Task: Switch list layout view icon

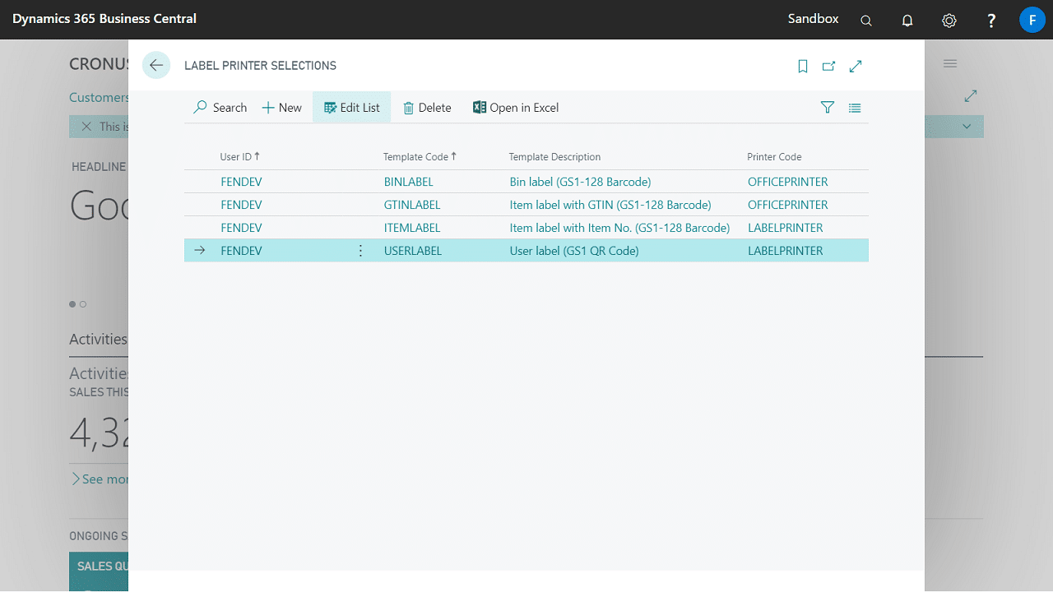Action: pyautogui.click(x=855, y=108)
